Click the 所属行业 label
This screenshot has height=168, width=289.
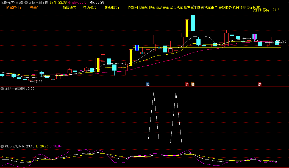coord(14,8)
